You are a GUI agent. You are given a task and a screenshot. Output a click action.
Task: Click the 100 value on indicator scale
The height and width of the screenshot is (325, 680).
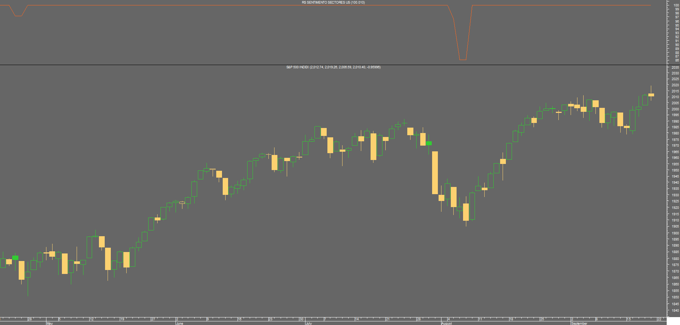pyautogui.click(x=676, y=5)
